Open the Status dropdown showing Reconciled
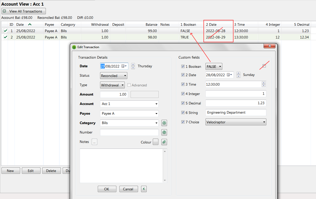316x199 pixels. (113, 75)
